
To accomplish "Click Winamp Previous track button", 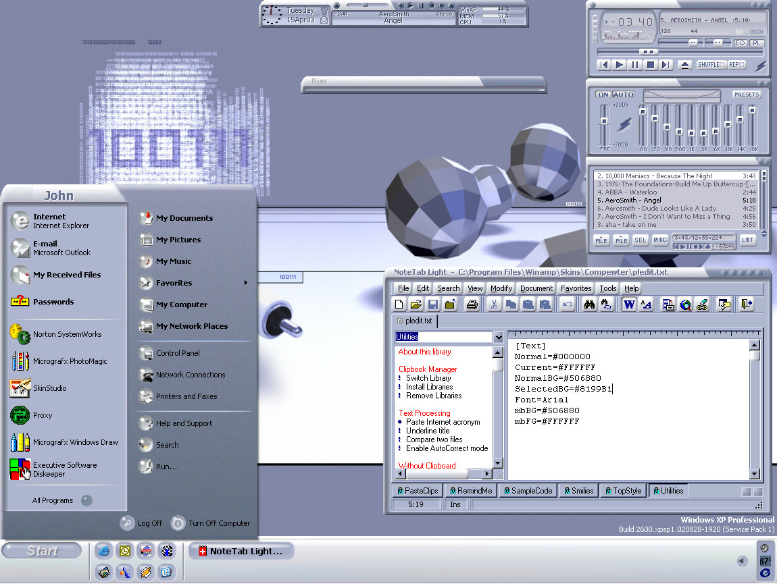I will click(603, 65).
